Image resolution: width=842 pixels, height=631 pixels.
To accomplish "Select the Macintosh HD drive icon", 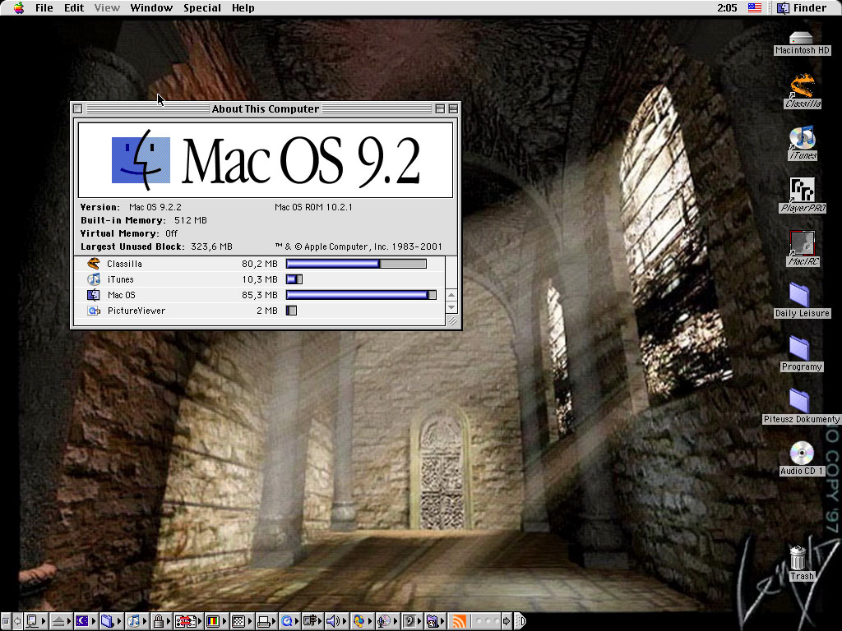I will [802, 43].
